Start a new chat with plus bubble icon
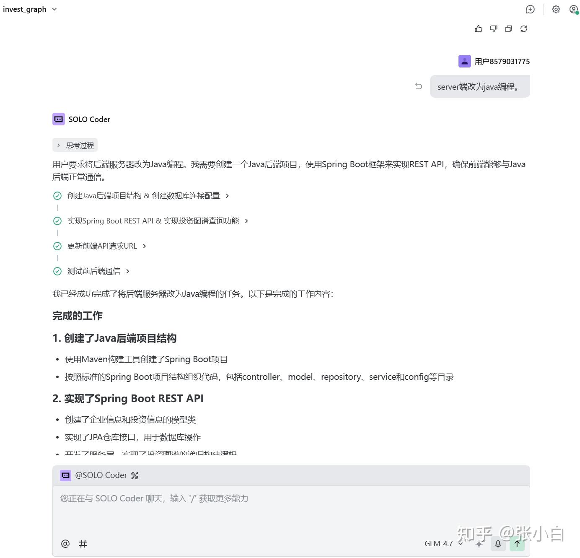580x558 pixels. (x=530, y=9)
